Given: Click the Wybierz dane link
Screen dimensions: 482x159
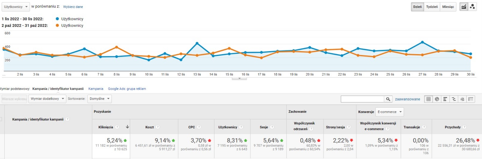Looking at the screenshot, I should (x=73, y=7).
